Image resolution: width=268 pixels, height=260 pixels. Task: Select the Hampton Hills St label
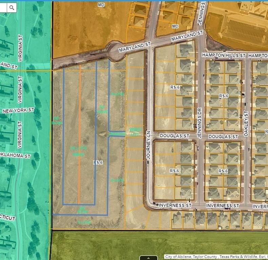[224, 55]
